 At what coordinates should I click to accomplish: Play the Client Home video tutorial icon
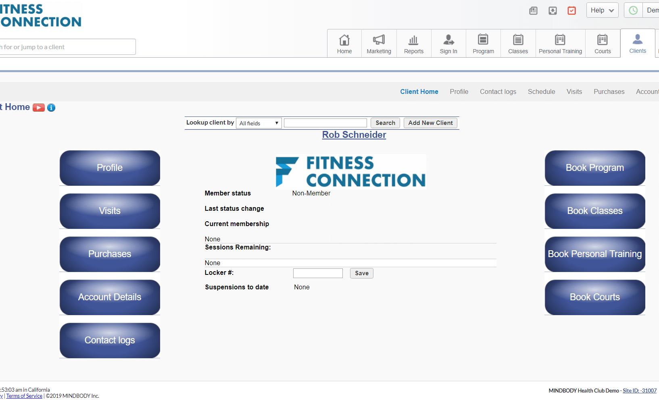tap(39, 108)
